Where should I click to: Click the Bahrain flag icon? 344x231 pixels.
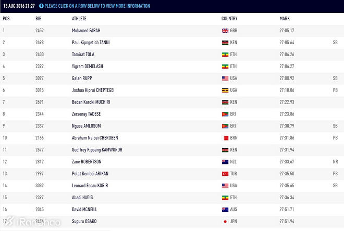coord(225,138)
